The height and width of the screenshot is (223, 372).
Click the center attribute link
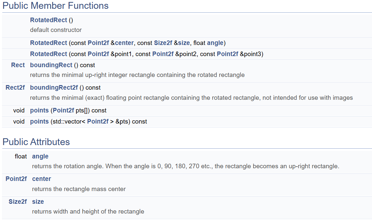(41, 179)
